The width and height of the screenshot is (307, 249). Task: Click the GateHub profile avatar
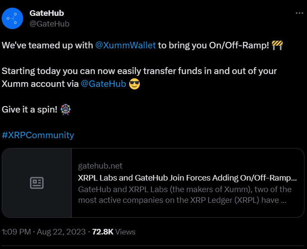(12, 18)
